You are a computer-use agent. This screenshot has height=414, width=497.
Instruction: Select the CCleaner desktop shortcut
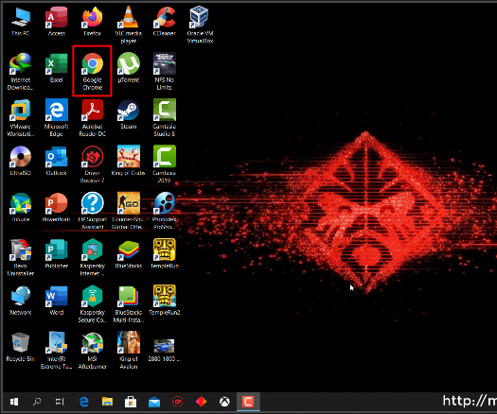tap(164, 22)
